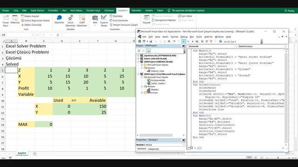Open the Yardım ribbon tab
Screen dimensions: 298x167
(x=149, y=10)
